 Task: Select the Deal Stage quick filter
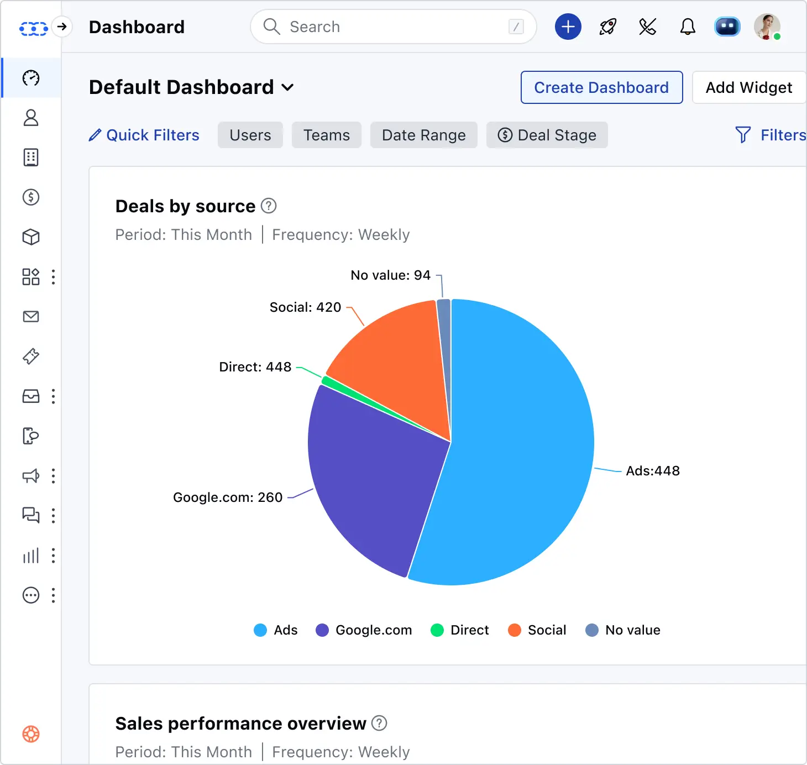pyautogui.click(x=547, y=135)
